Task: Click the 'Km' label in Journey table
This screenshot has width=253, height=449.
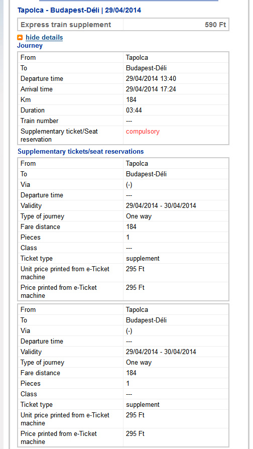Action: point(26,99)
